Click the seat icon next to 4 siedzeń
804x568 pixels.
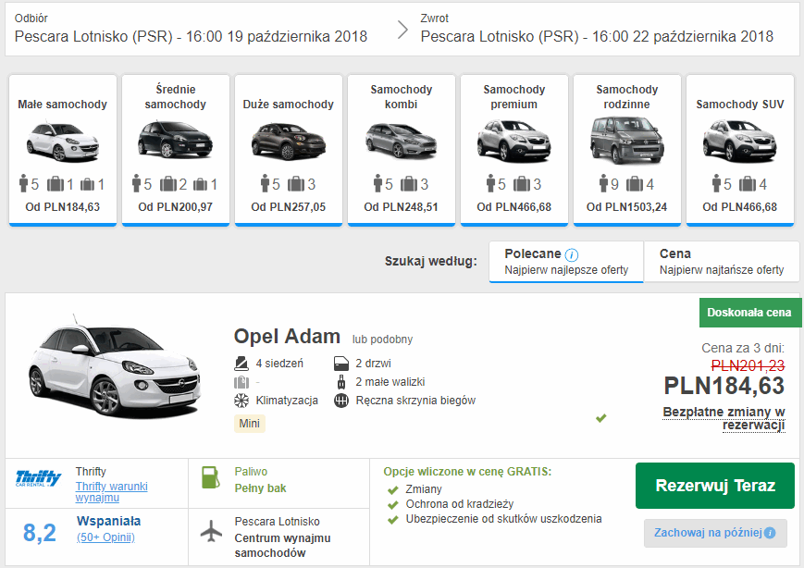[x=241, y=364]
